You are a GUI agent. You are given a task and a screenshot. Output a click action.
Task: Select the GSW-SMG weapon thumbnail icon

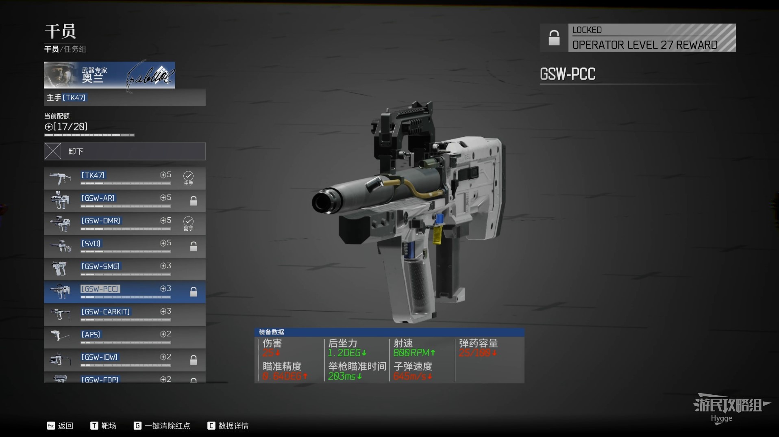[x=60, y=269]
